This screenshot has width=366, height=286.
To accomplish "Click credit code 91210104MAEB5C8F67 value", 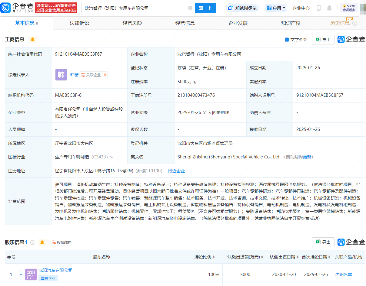I will click(78, 54).
